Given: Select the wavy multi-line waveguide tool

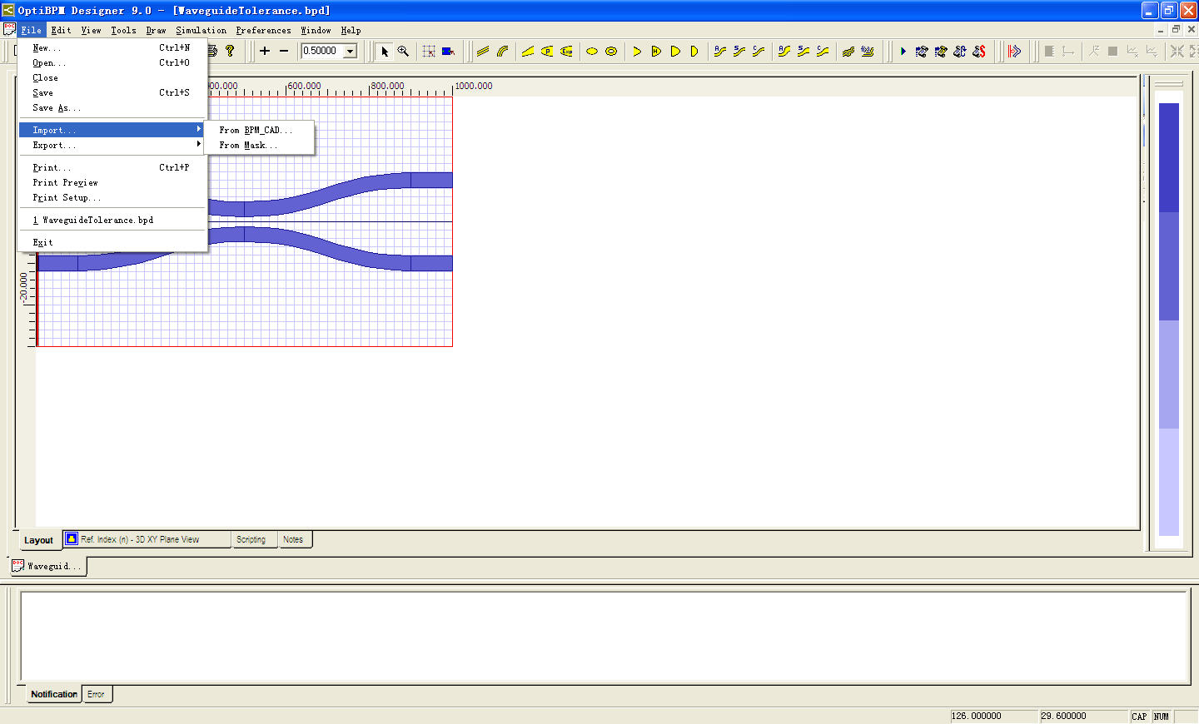Looking at the screenshot, I should tap(848, 51).
